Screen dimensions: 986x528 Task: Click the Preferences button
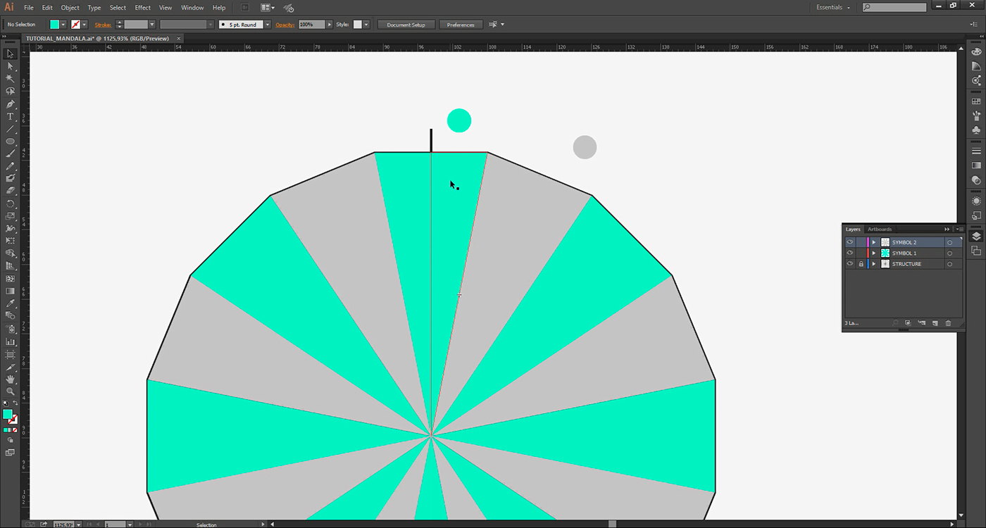pyautogui.click(x=461, y=25)
